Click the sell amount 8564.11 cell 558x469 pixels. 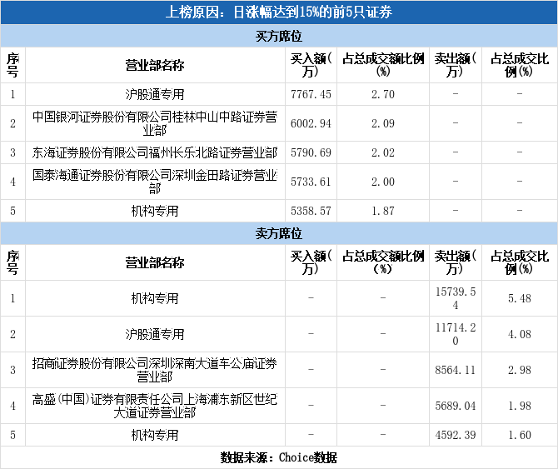[x=456, y=370]
